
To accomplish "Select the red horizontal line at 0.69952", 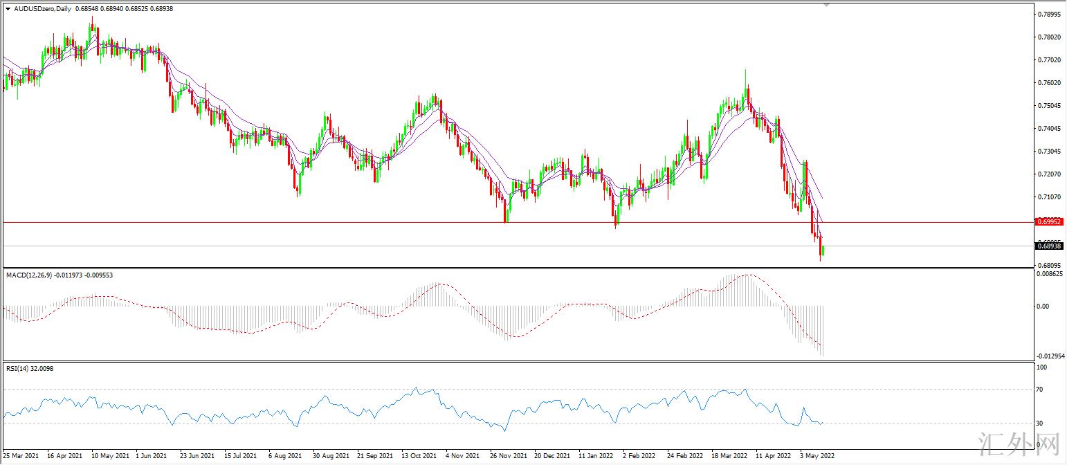I will point(415,222).
